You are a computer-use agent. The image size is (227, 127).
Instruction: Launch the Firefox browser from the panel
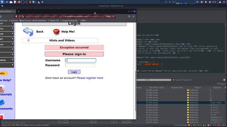pos(19,2)
